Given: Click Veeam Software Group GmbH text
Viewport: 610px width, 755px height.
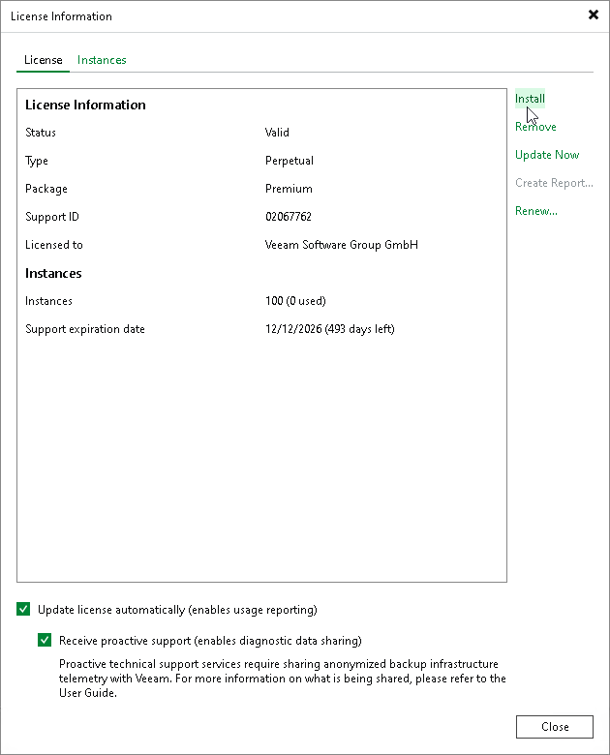Looking at the screenshot, I should pos(341,245).
